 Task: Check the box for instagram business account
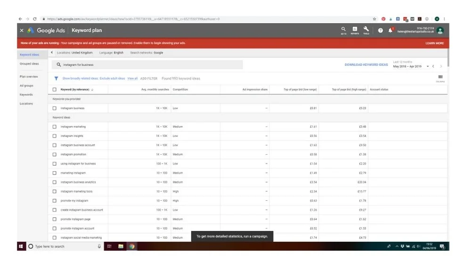(x=54, y=145)
